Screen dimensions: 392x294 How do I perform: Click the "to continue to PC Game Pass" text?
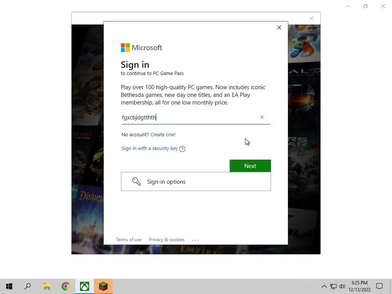(152, 73)
